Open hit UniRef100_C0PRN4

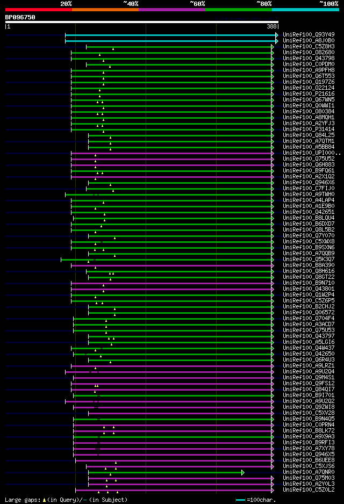(x=309, y=424)
